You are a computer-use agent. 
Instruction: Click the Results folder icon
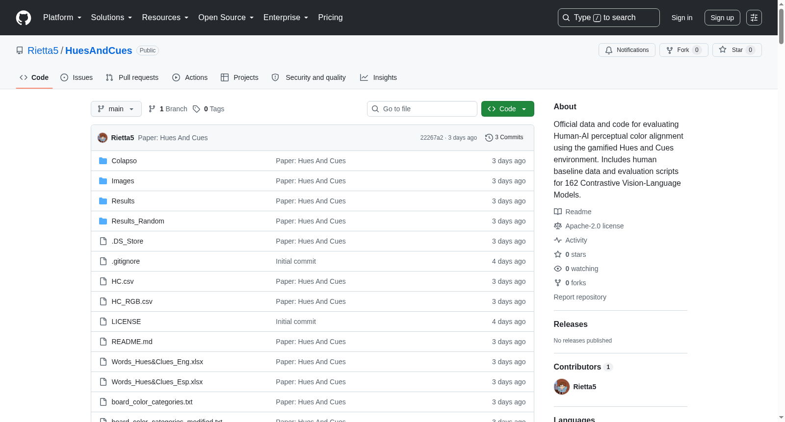click(103, 201)
